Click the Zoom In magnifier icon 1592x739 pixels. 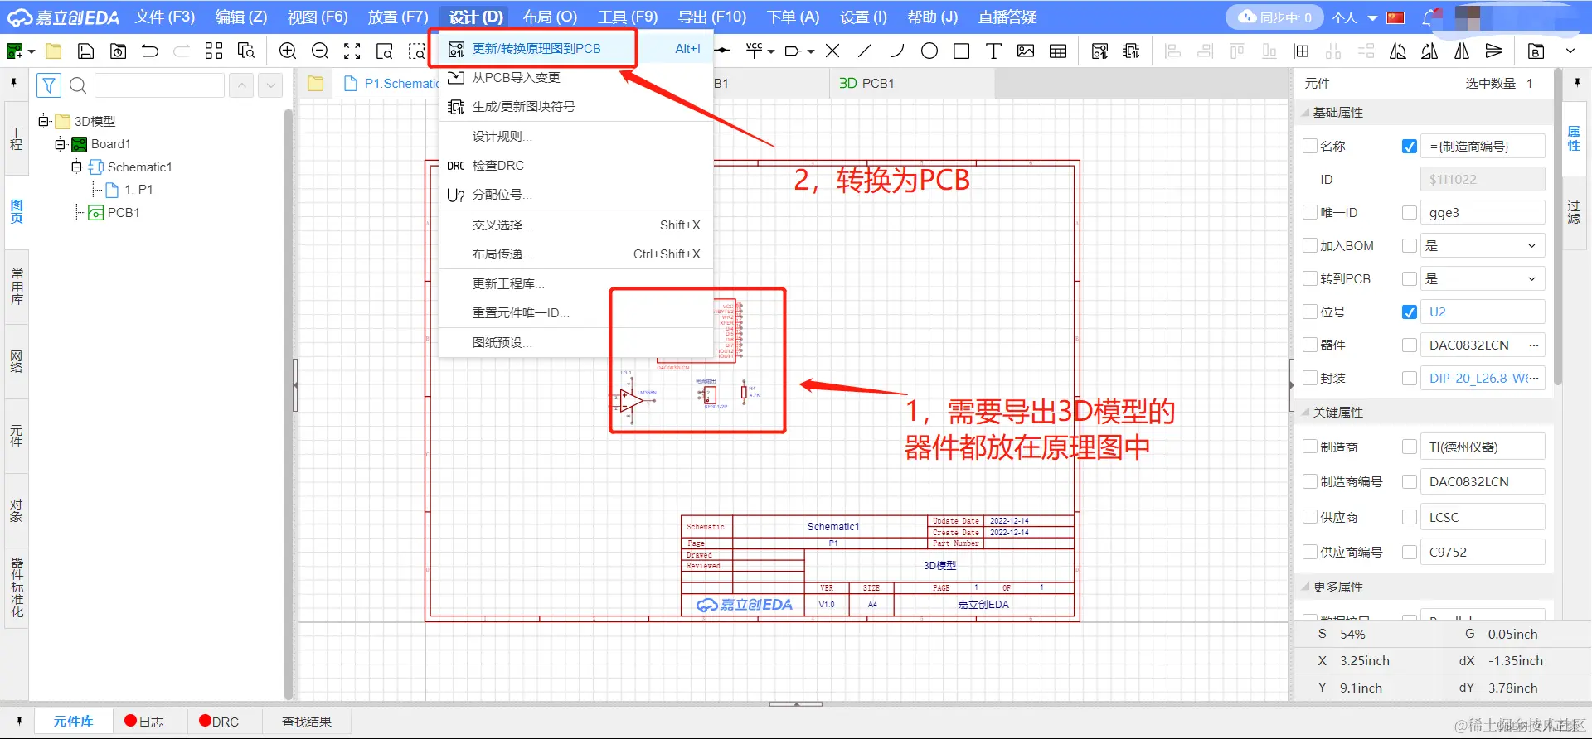tap(288, 51)
